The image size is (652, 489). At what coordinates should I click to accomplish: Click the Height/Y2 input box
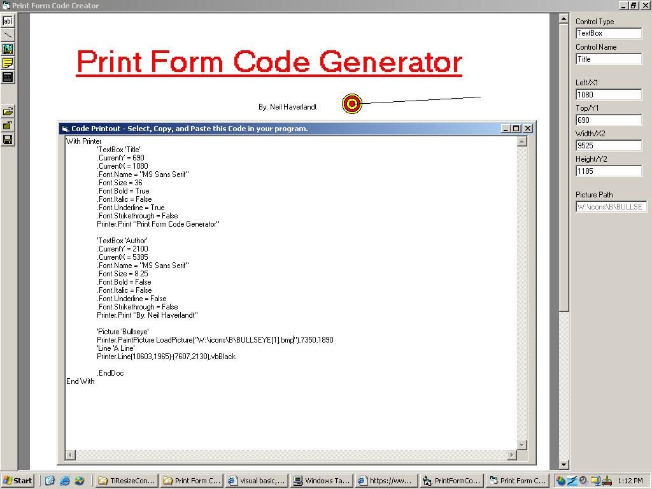pos(608,171)
